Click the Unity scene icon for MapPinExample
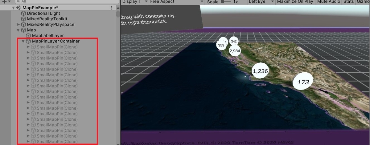The image size is (370, 145). pyautogui.click(x=18, y=8)
